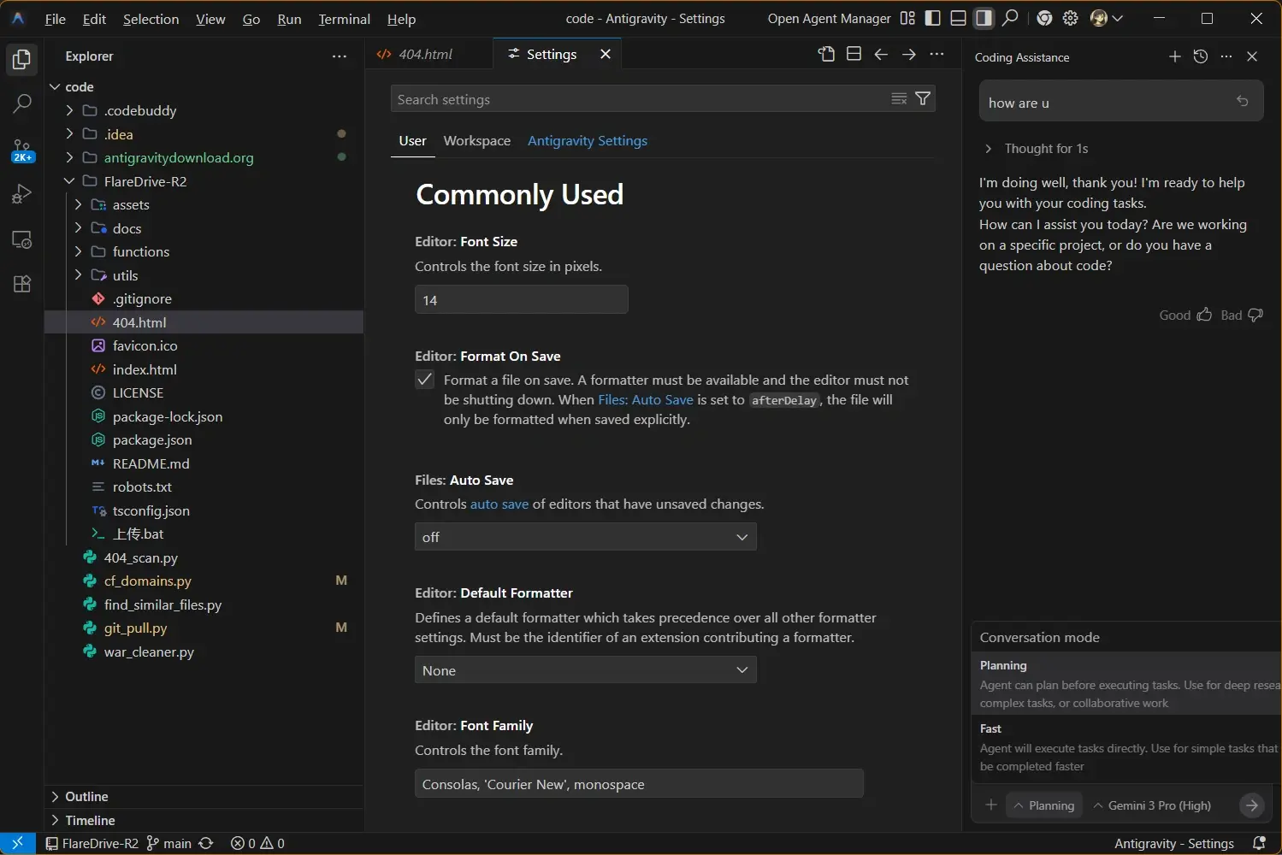1282x855 pixels.
Task: Open the Terminal menu
Action: tap(345, 19)
